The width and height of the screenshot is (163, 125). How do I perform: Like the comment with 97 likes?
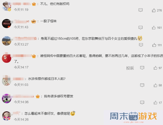pos(155,68)
